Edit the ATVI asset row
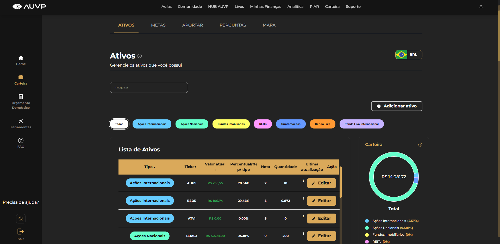 (x=322, y=219)
